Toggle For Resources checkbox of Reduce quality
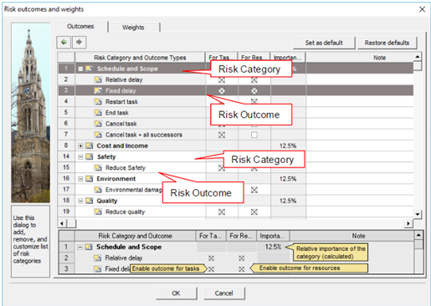This screenshot has width=431, height=306. pos(254,212)
